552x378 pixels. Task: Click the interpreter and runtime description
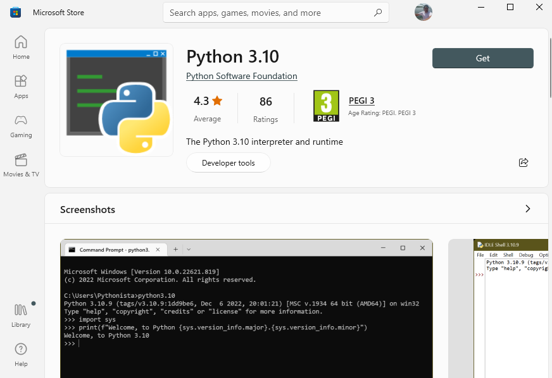[x=265, y=142]
